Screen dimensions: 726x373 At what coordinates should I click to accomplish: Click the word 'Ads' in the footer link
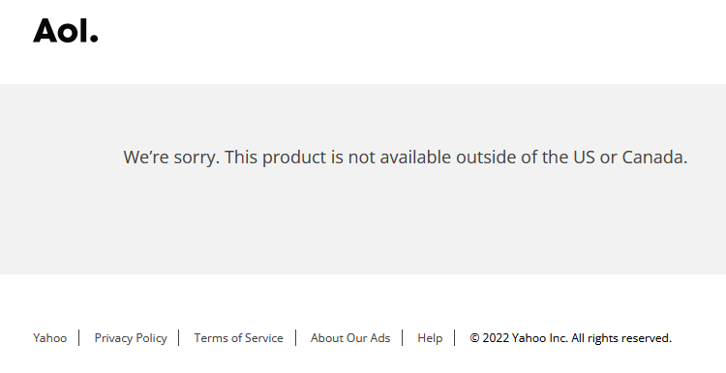point(380,338)
